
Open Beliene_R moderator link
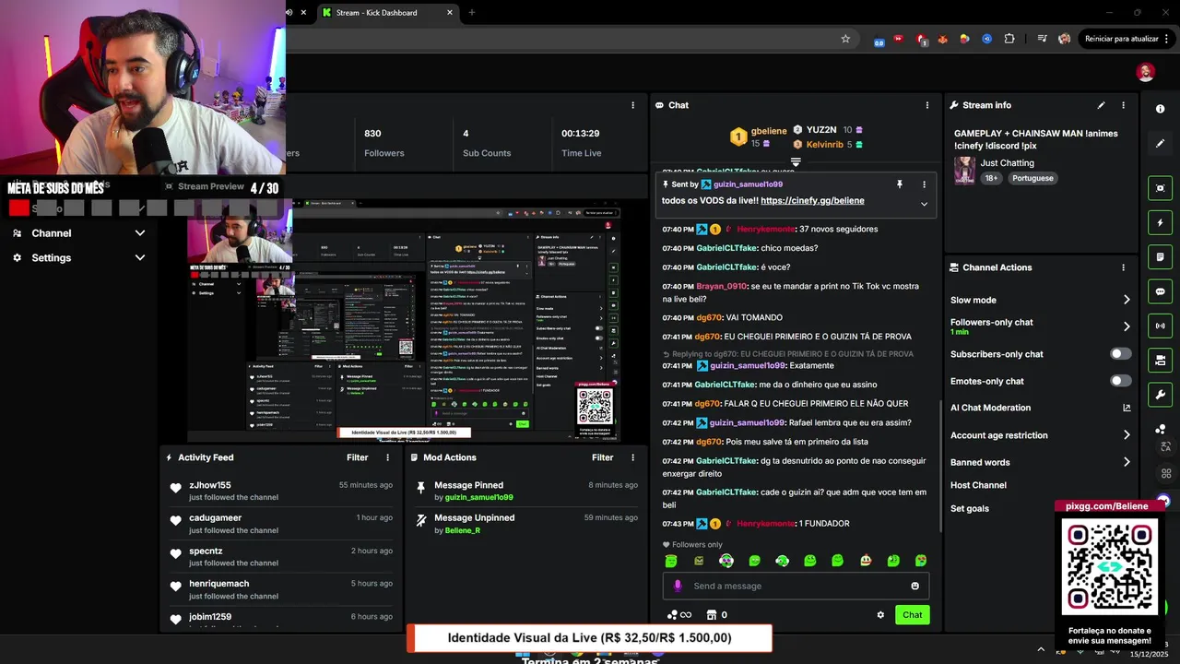pyautogui.click(x=463, y=530)
